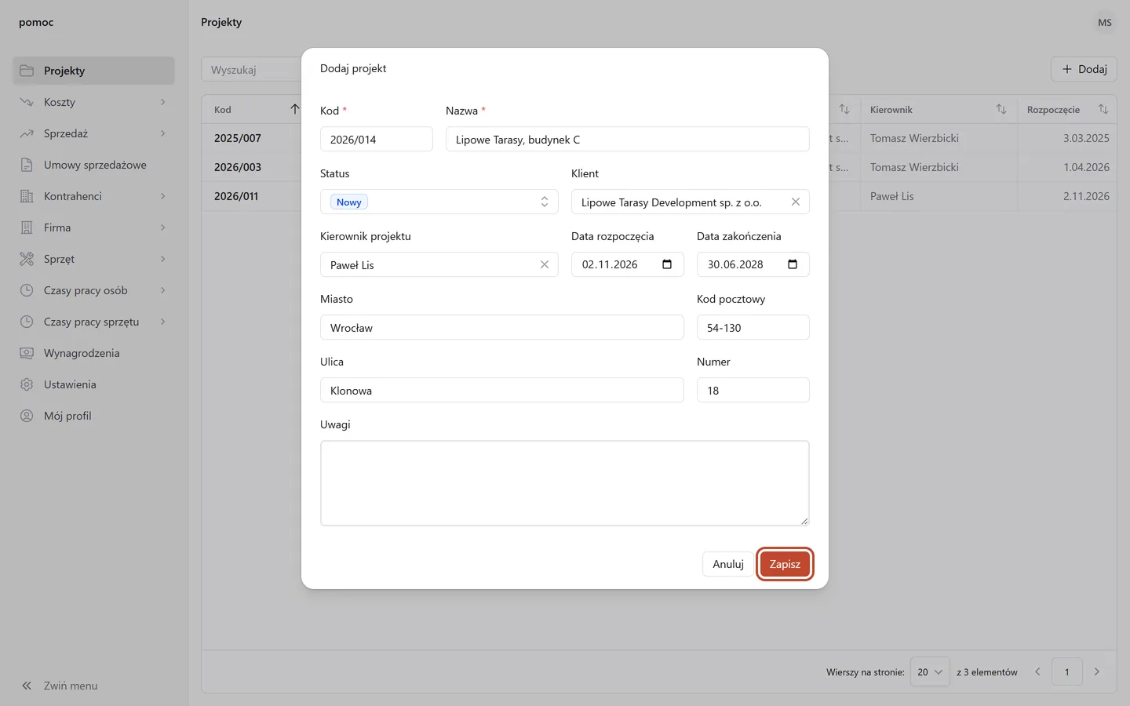Click the Czasy pracy sprzętu clock icon
1130x706 pixels.
coord(27,322)
